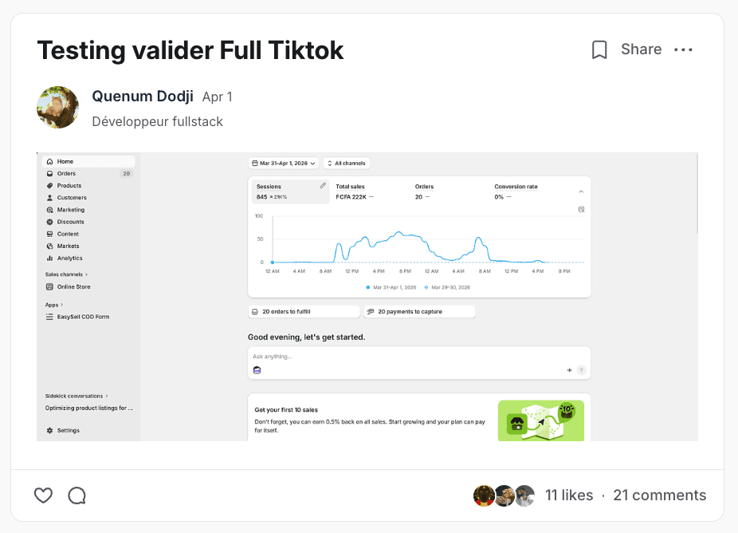The image size is (738, 533).
Task: Click the Sidekick avatar icon in the ask box
Action: point(257,370)
